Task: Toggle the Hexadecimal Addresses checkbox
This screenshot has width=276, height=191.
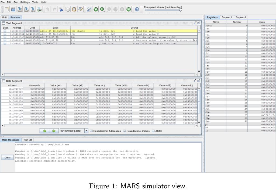Action: coord(91,131)
